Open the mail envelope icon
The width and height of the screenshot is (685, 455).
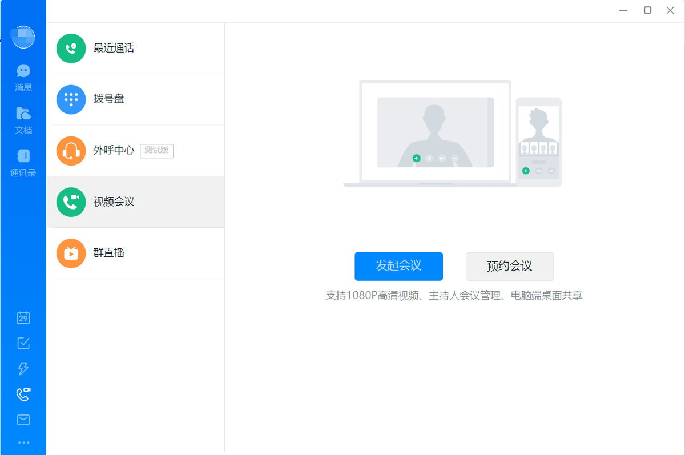click(x=23, y=420)
